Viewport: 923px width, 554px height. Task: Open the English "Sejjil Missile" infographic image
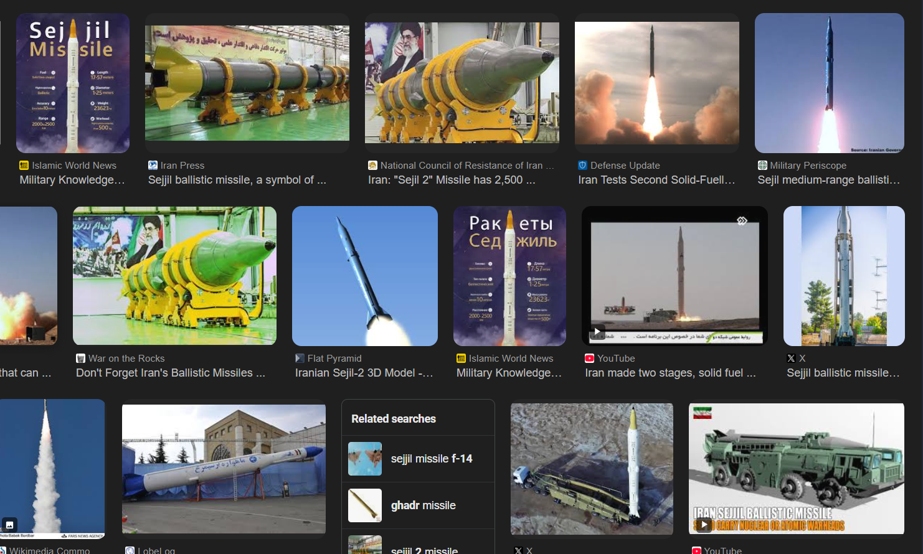click(73, 83)
